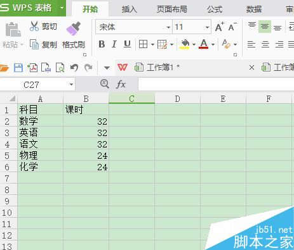Expand the draw border dropdown arrow
The image size is (294, 250).
[x=171, y=44]
